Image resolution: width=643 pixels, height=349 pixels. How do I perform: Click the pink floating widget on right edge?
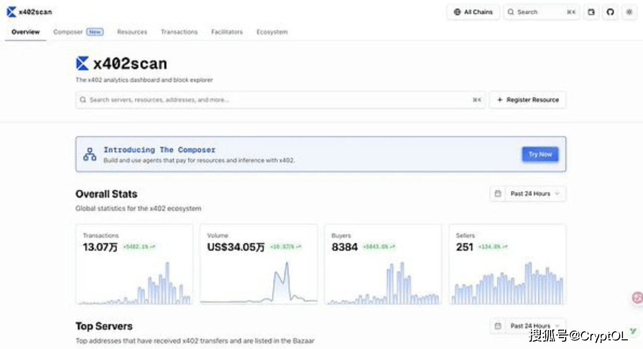(637, 298)
